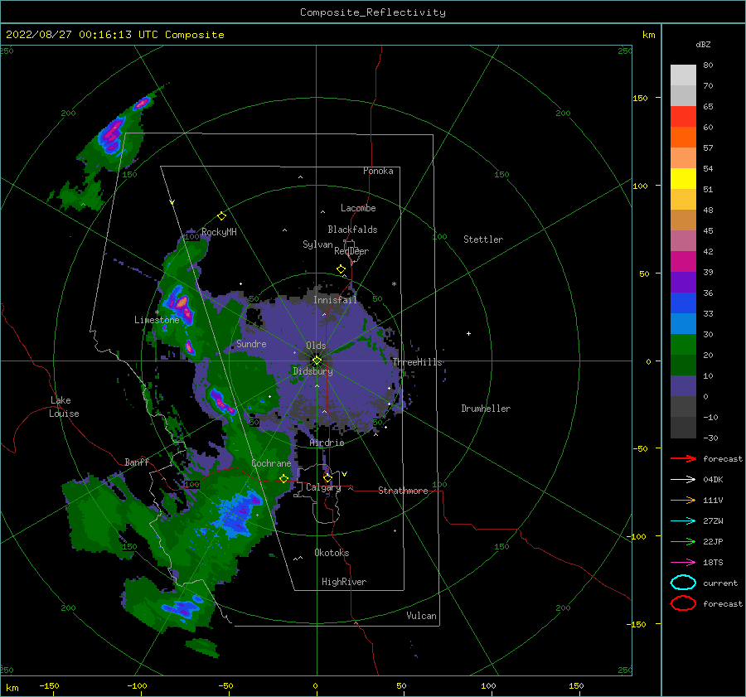Select the red 60-65 dBZ color band

pyautogui.click(x=683, y=117)
